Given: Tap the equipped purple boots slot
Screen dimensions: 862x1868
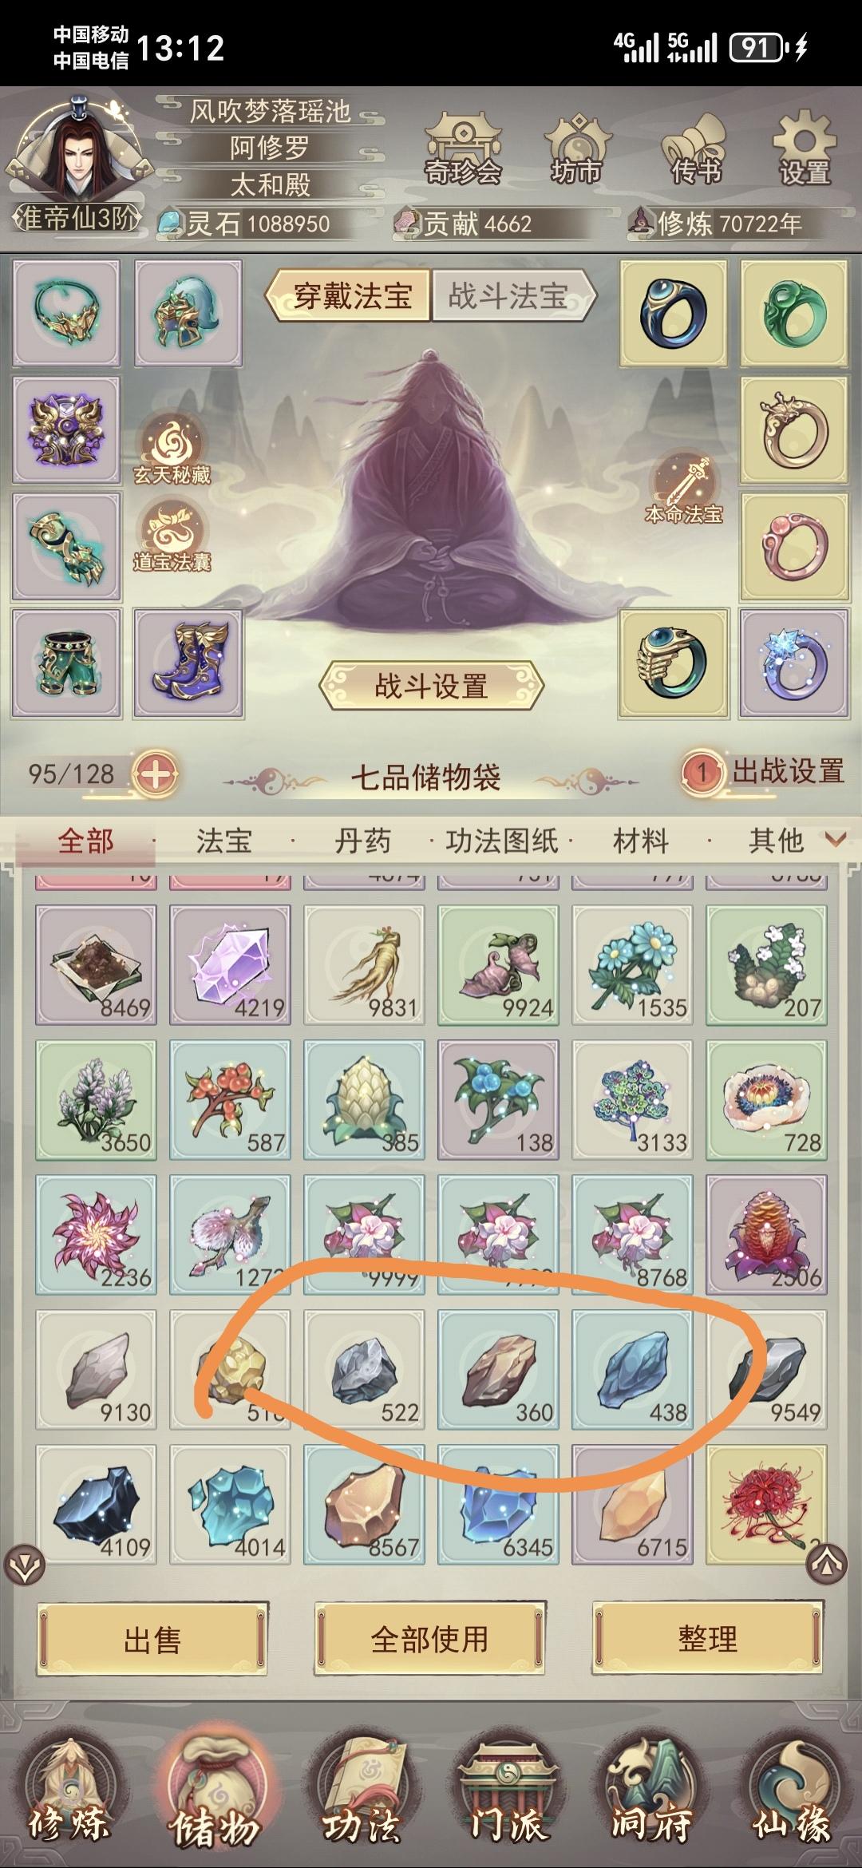Looking at the screenshot, I should point(188,663).
